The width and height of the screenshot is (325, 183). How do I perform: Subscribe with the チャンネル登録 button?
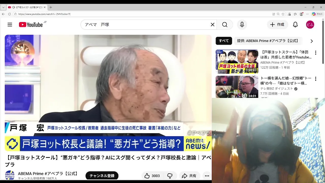pyautogui.click(x=102, y=176)
